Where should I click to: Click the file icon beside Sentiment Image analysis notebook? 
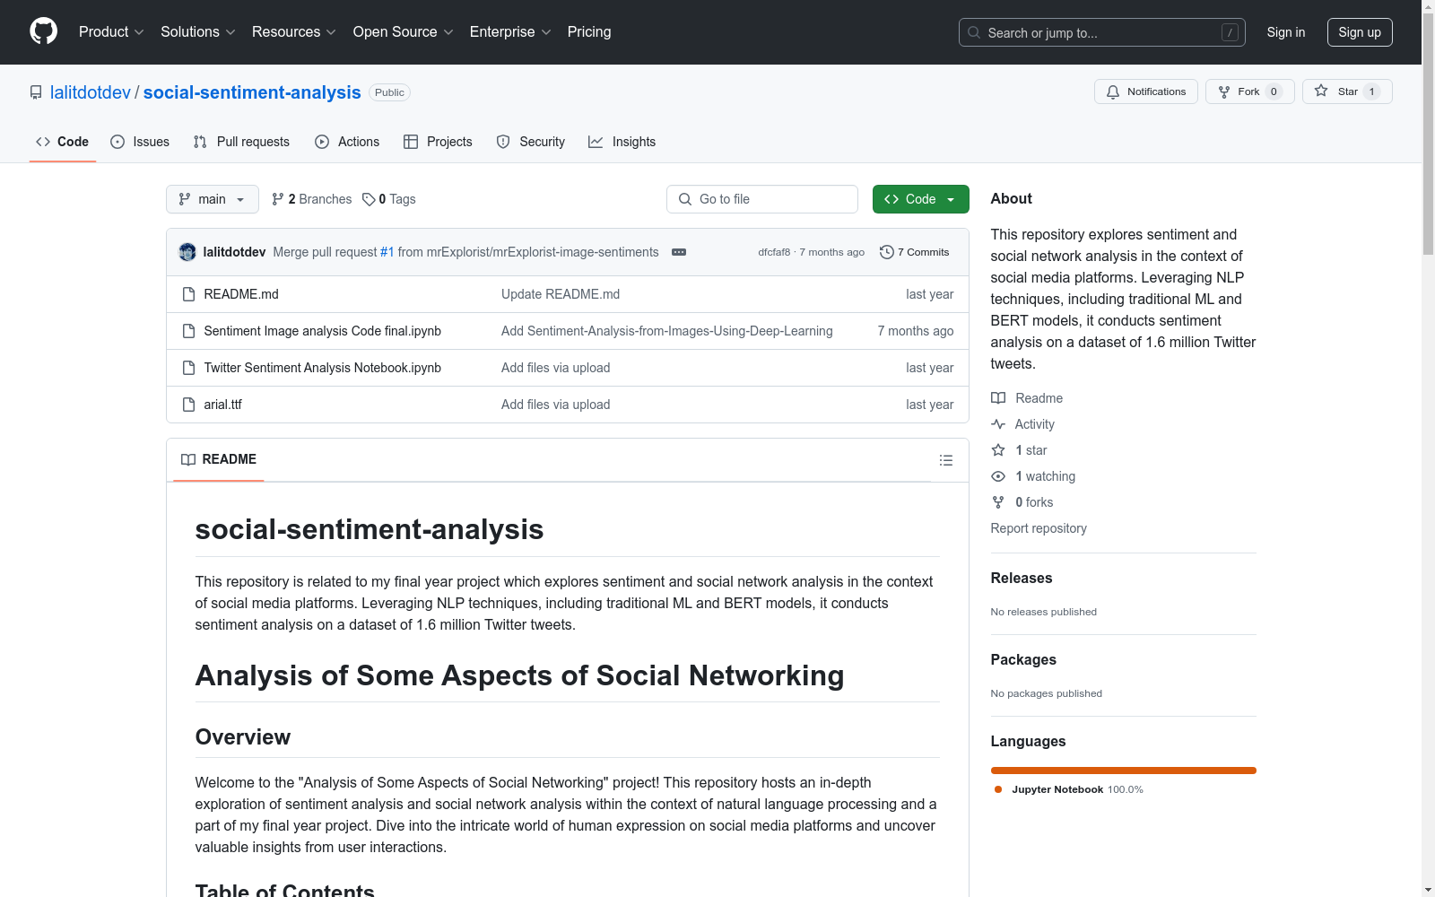coord(188,331)
